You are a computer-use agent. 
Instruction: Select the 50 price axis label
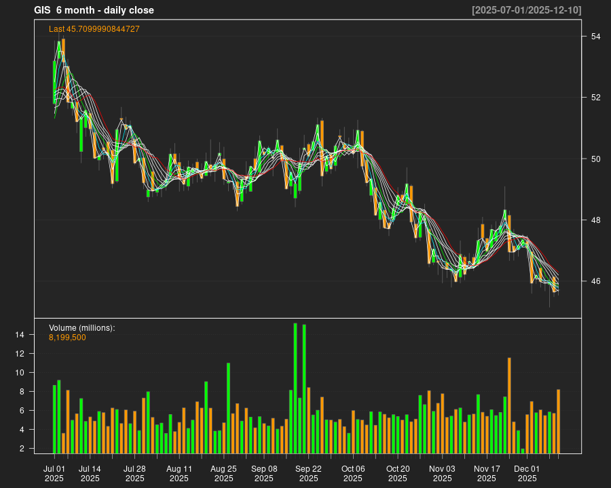point(595,159)
